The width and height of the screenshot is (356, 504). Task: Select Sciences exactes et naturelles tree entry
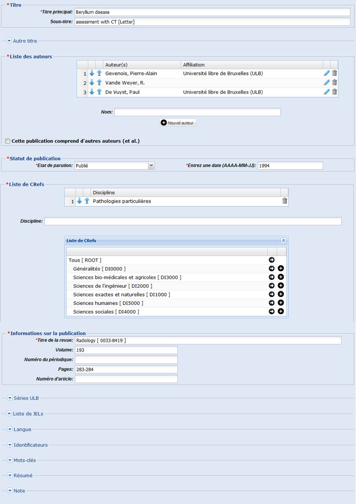(x=121, y=295)
